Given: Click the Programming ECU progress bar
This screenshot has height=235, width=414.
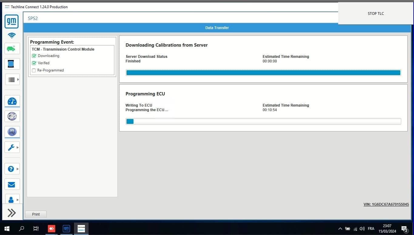Looking at the screenshot, I should click(263, 121).
